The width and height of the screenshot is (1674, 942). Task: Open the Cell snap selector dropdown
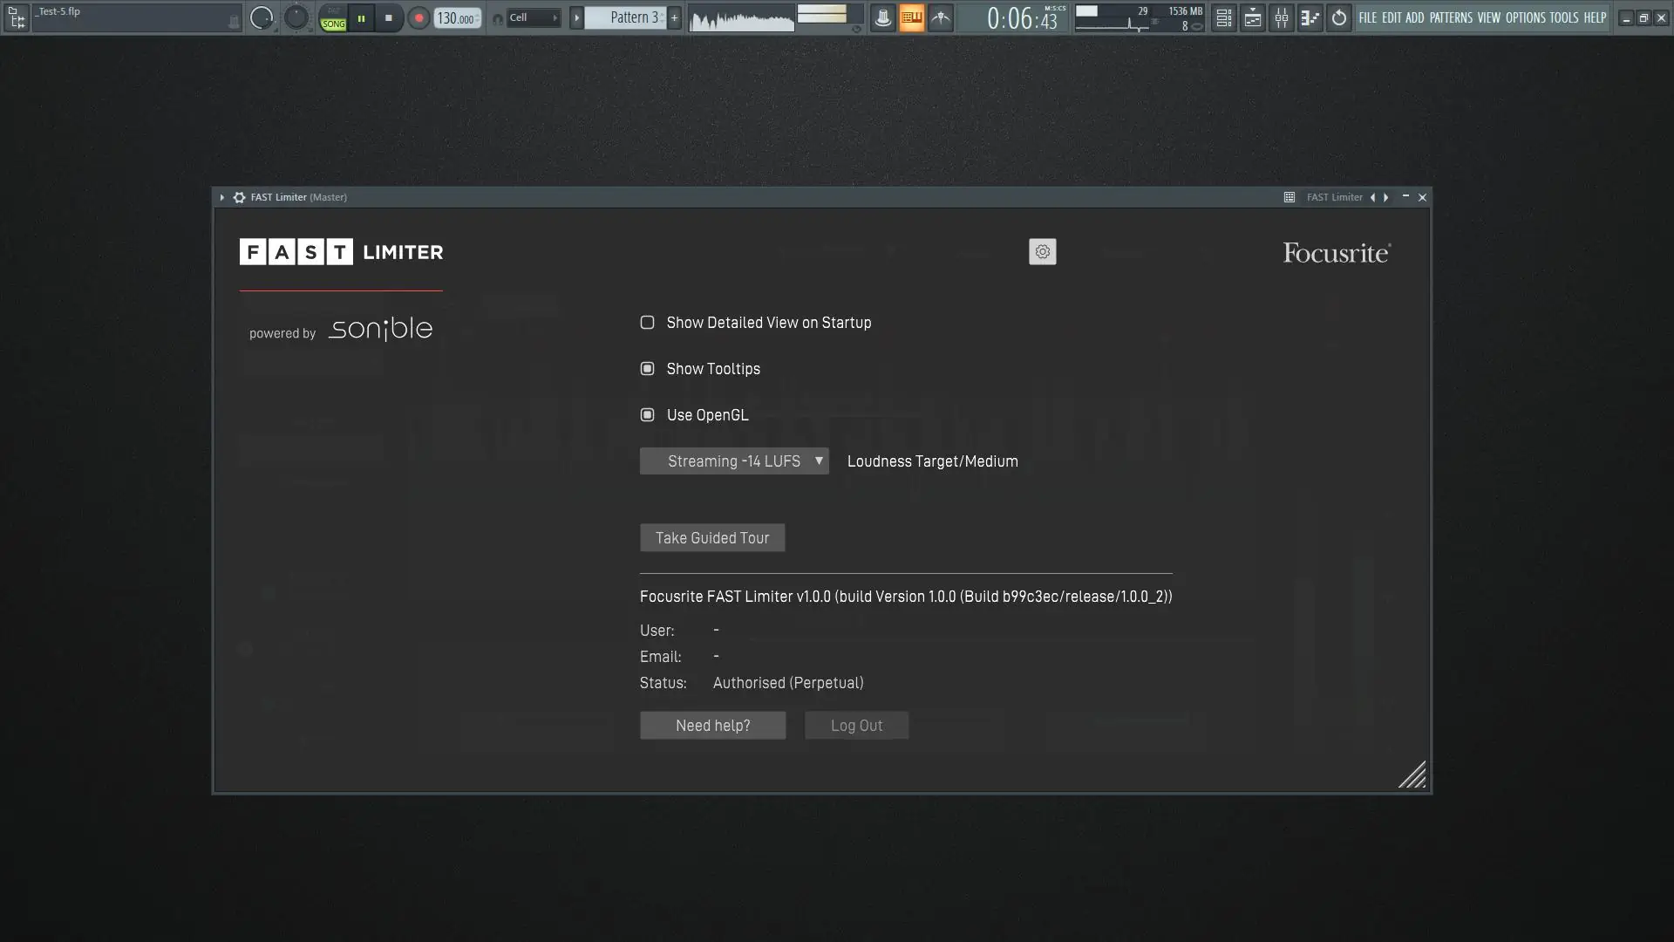[533, 17]
